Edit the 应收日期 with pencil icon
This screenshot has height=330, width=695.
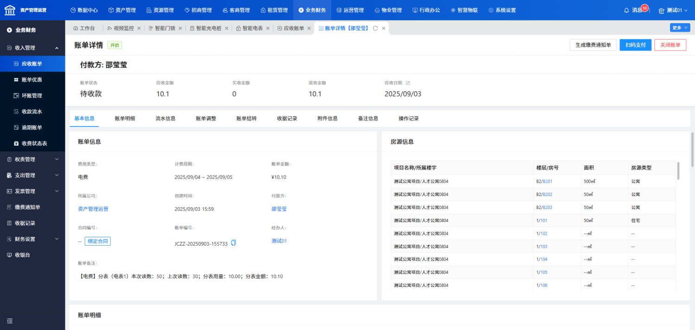click(x=408, y=83)
